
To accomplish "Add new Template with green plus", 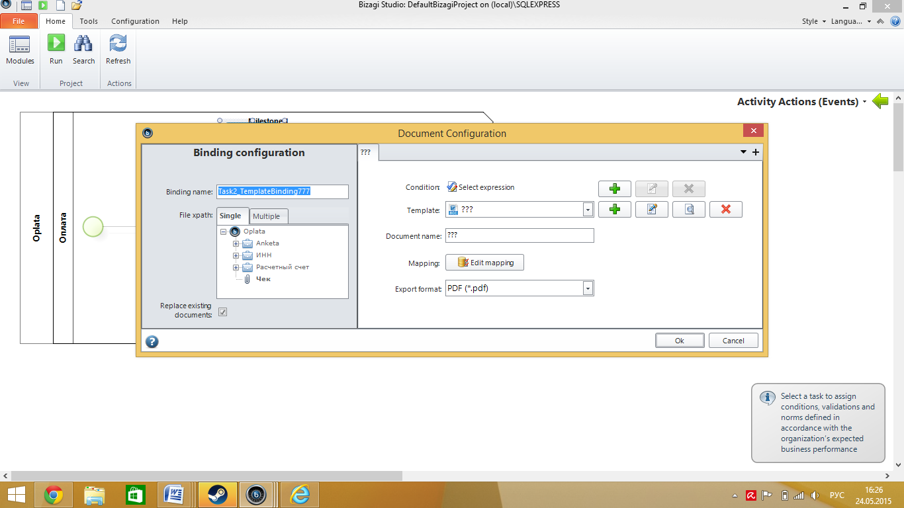I will pyautogui.click(x=615, y=210).
